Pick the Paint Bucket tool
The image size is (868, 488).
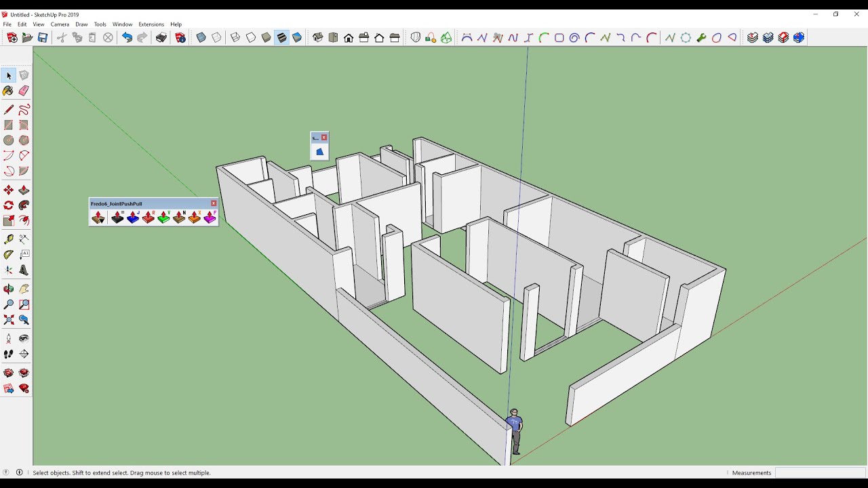tap(8, 91)
